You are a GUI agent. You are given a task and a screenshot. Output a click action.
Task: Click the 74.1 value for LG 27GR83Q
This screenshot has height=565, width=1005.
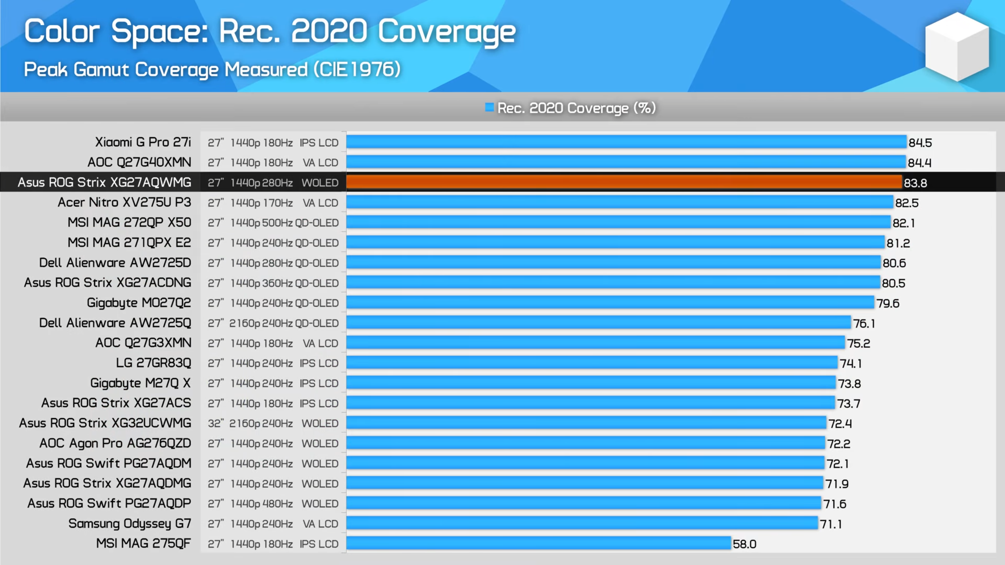click(851, 364)
